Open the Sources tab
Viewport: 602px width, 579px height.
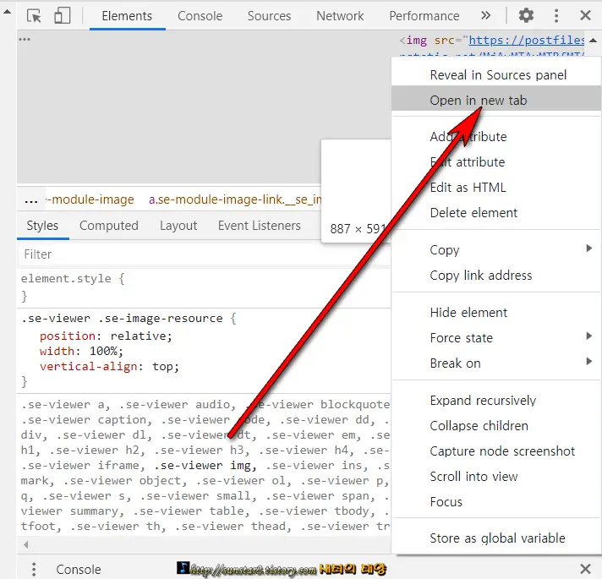[269, 16]
